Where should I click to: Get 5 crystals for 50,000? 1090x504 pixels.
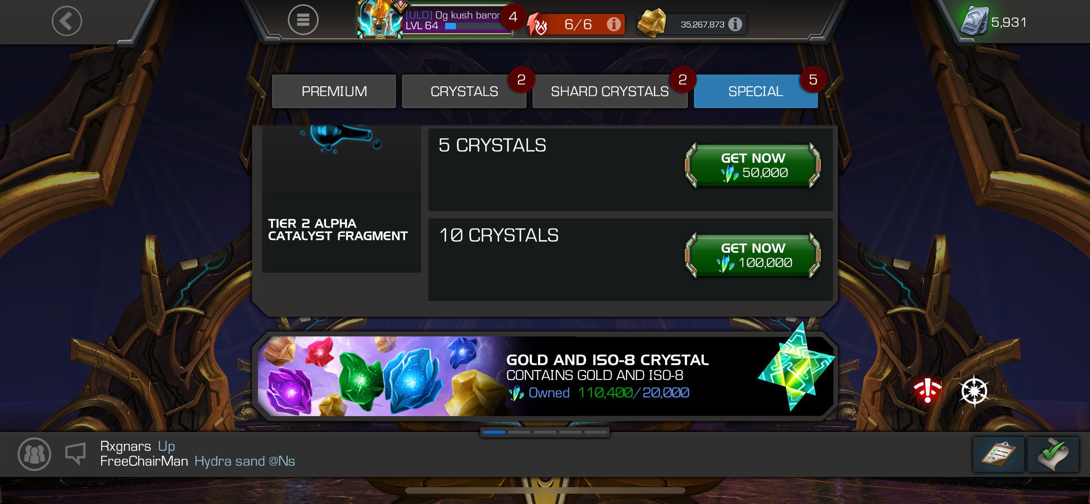753,165
